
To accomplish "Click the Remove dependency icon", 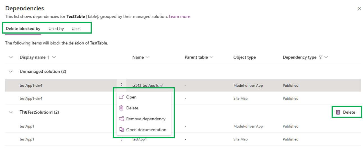I will 121,119.
